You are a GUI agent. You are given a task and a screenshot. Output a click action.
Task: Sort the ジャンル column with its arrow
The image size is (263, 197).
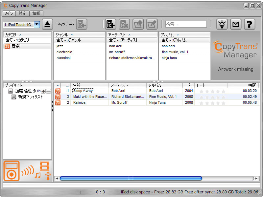pos(72,34)
